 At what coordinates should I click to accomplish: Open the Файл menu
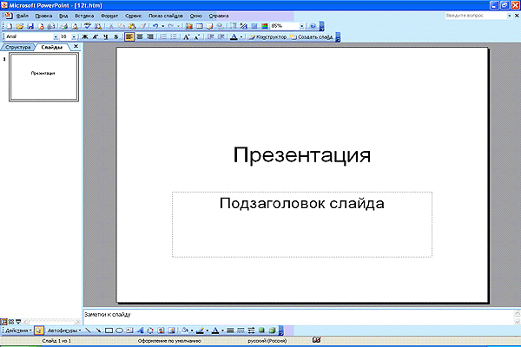click(x=23, y=16)
